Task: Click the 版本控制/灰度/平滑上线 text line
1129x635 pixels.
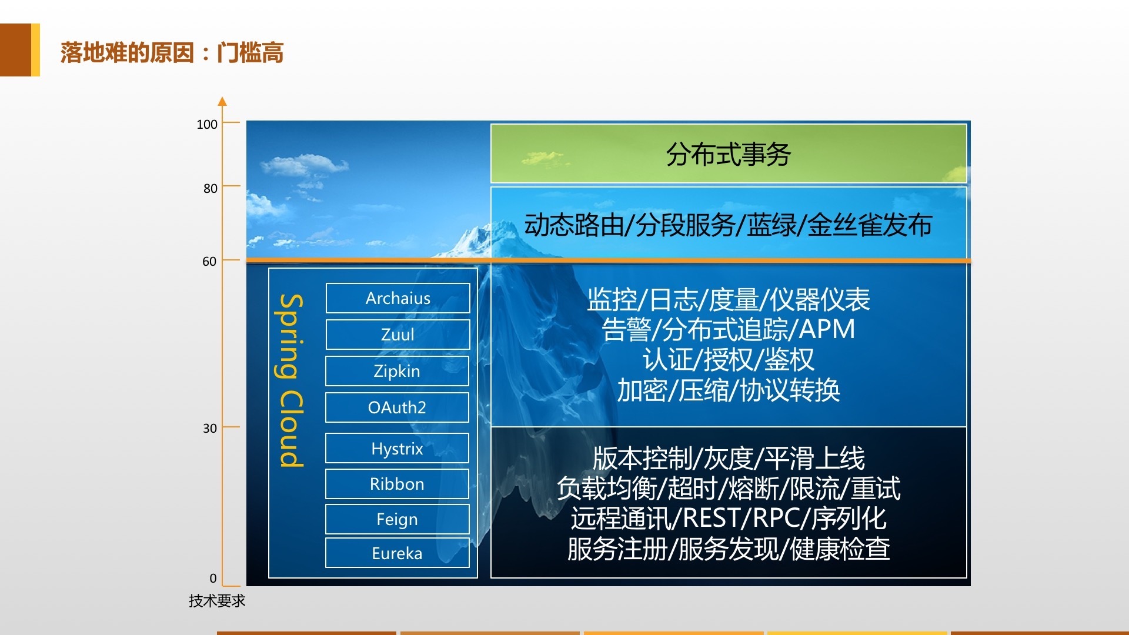Action: 728,458
